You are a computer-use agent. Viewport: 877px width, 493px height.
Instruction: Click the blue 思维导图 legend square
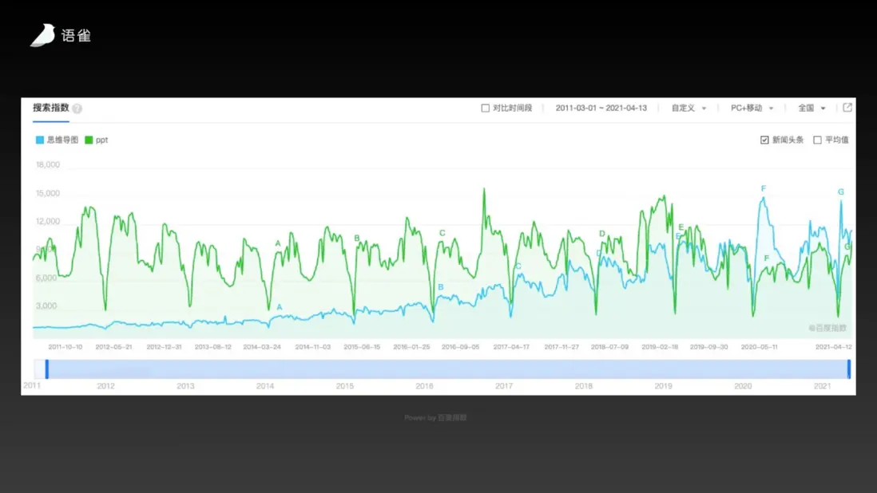click(x=40, y=140)
